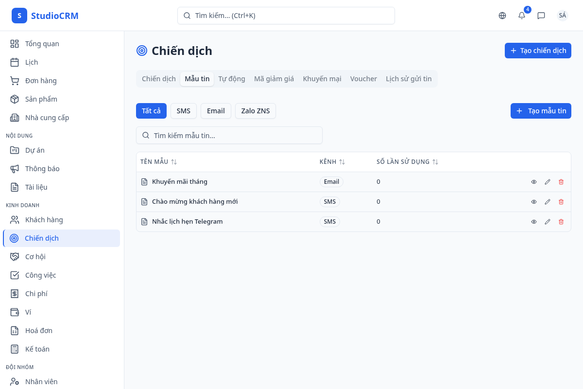Filter templates by Zalo ZNS channel
Screen dimensions: 583x389
pos(255,111)
